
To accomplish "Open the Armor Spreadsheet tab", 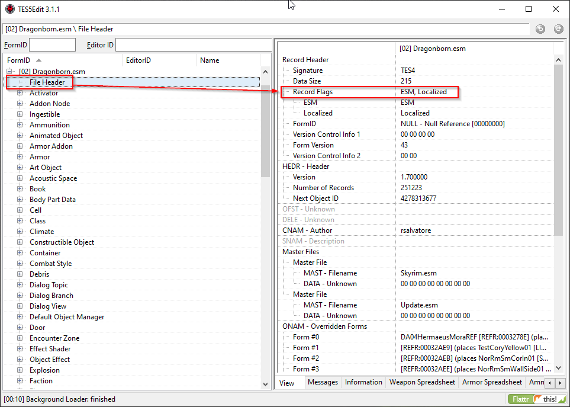I will 492,382.
